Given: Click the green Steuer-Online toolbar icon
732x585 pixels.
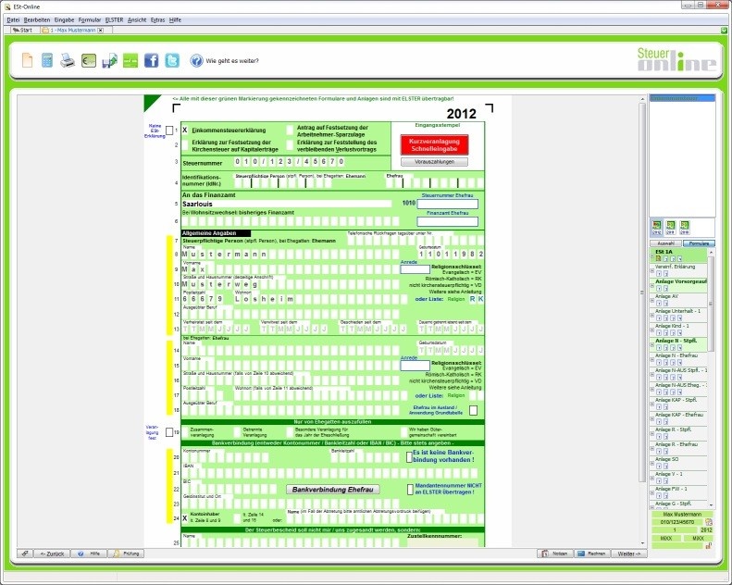Looking at the screenshot, I should coord(130,61).
